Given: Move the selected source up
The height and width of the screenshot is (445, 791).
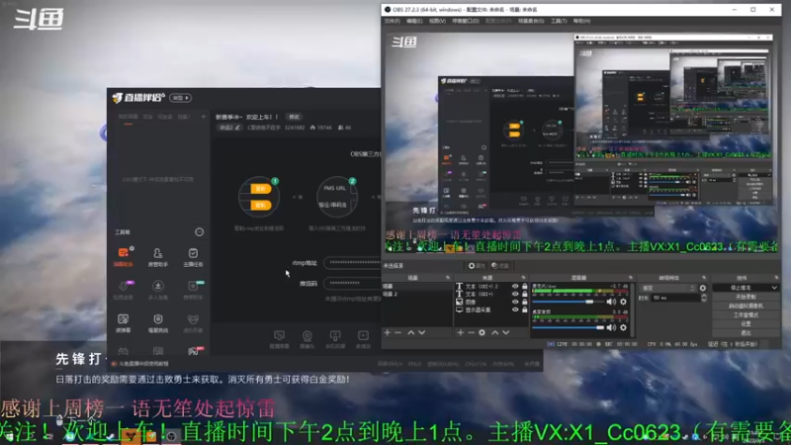Looking at the screenshot, I should pos(495,333).
